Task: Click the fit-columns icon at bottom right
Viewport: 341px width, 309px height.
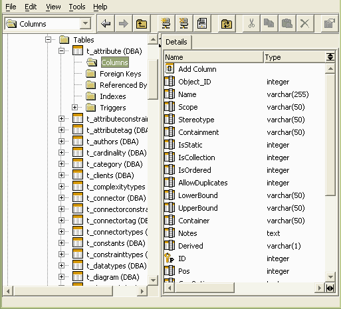Action: tap(330, 288)
